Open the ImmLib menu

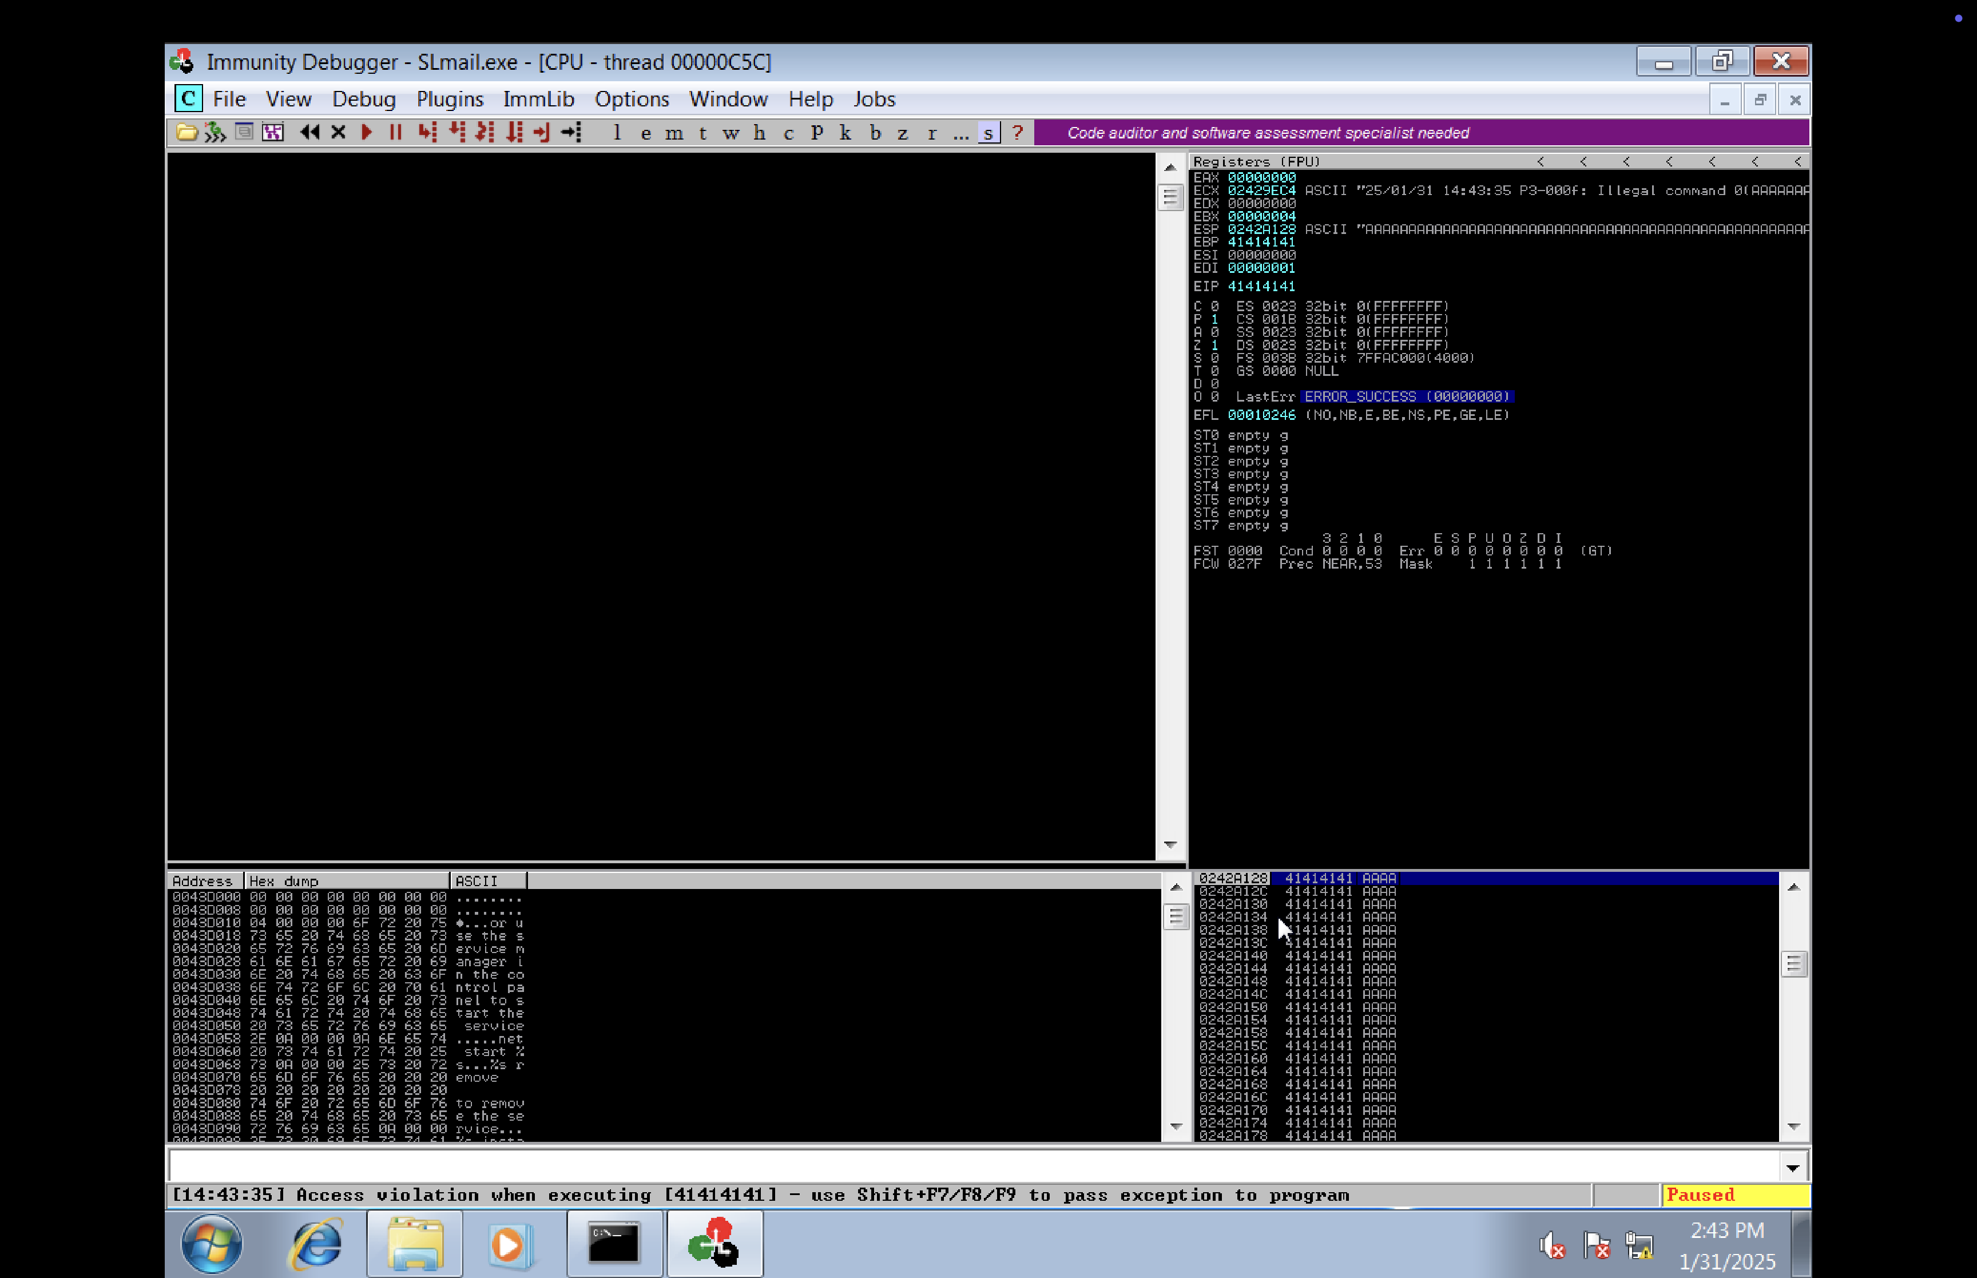[538, 99]
